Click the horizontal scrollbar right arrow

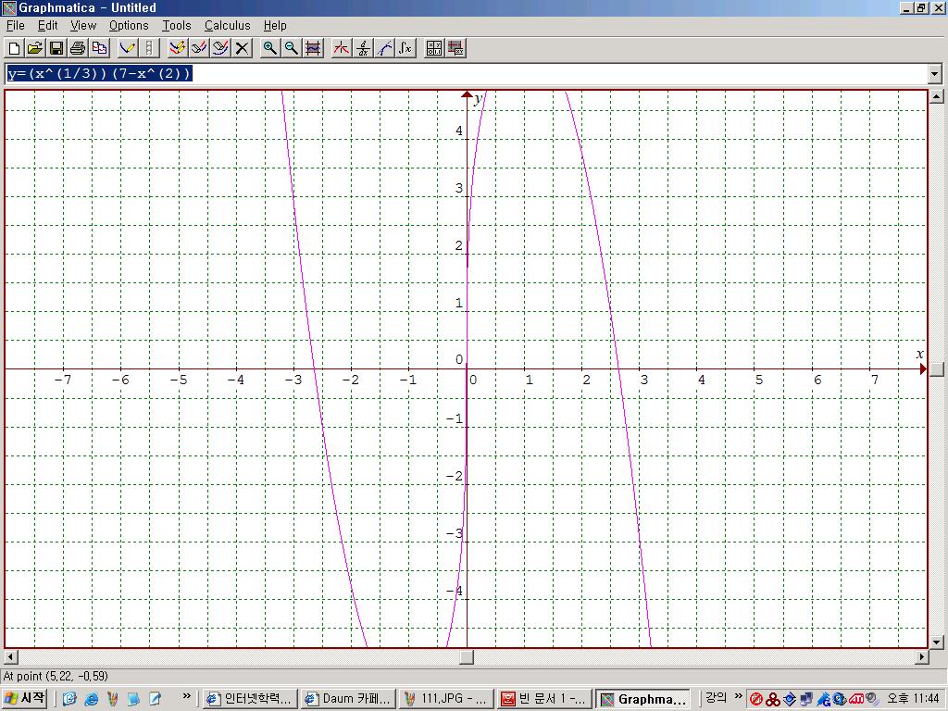[x=923, y=656]
